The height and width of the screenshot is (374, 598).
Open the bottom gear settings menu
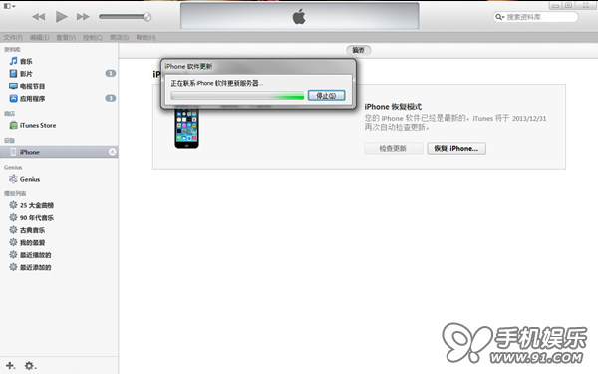click(x=30, y=366)
